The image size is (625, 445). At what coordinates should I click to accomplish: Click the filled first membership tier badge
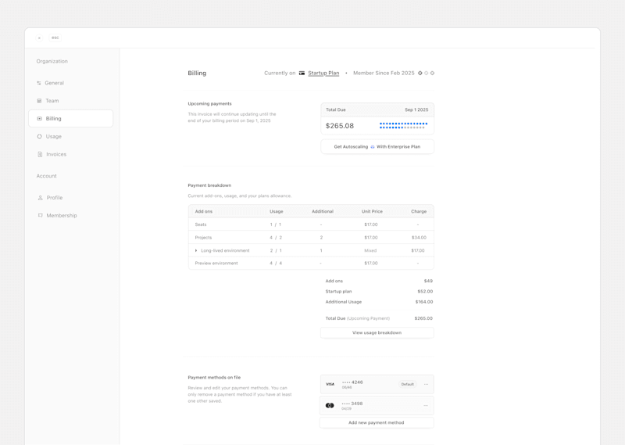(x=420, y=73)
